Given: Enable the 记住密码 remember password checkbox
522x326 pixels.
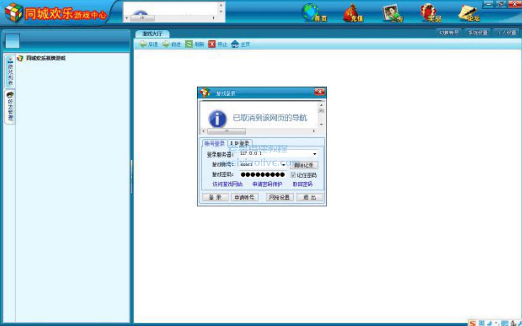Looking at the screenshot, I should click(294, 175).
